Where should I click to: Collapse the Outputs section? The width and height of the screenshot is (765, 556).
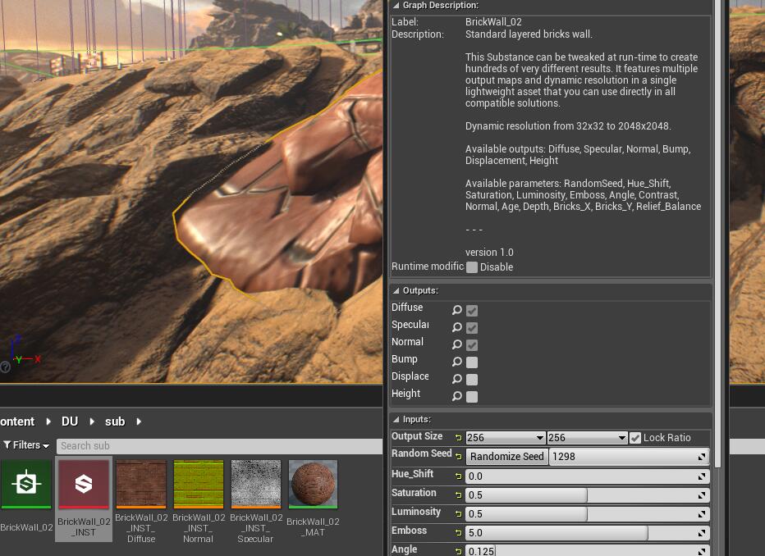click(396, 290)
